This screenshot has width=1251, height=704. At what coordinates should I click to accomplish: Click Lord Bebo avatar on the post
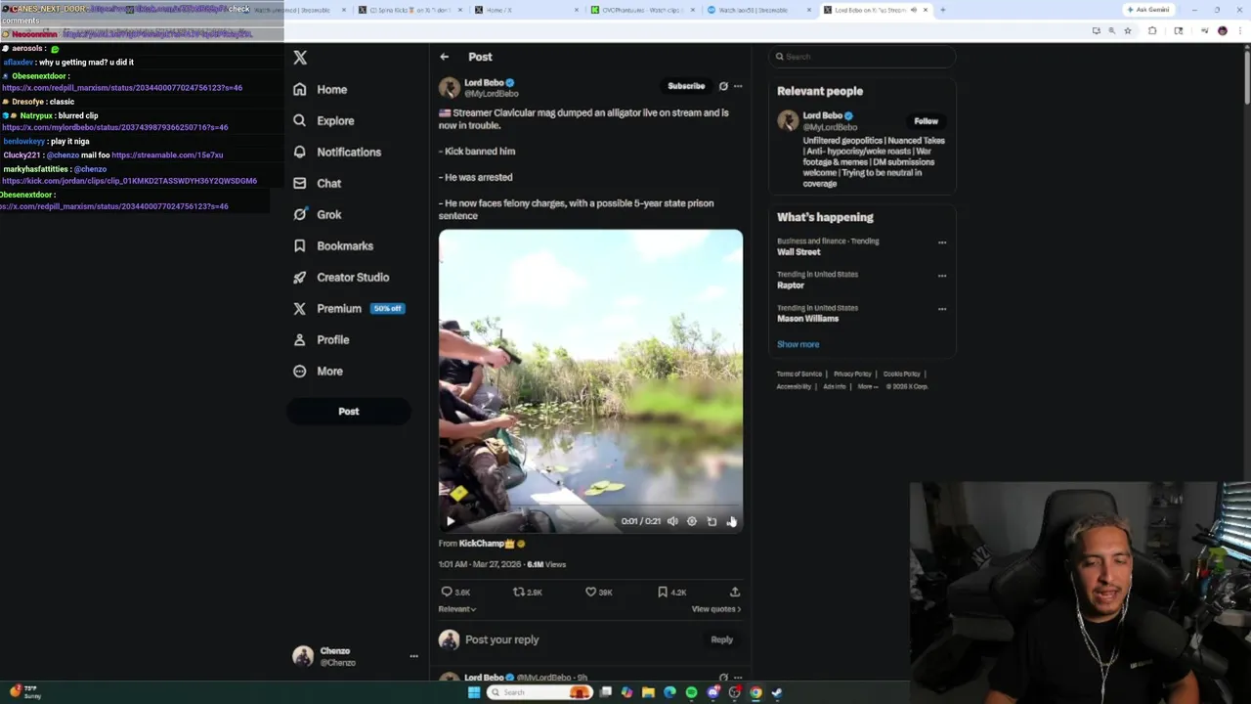(450, 88)
